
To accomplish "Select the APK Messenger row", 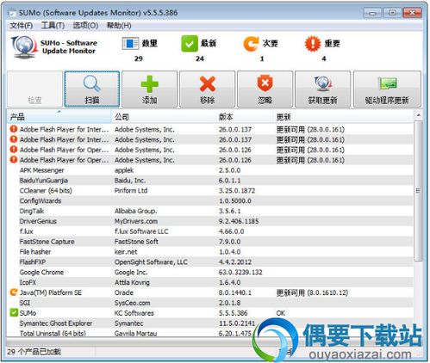I will (210, 170).
